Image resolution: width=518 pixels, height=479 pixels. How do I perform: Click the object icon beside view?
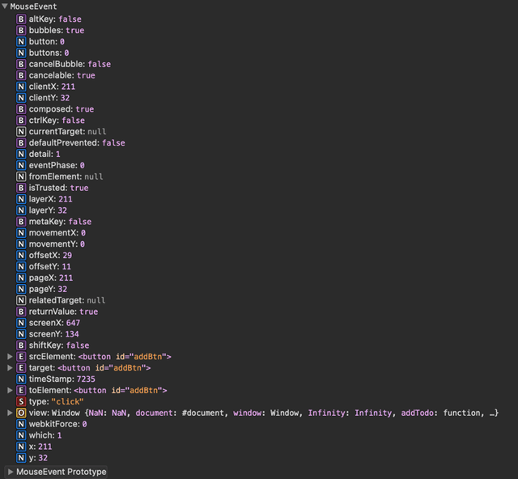coord(21,413)
